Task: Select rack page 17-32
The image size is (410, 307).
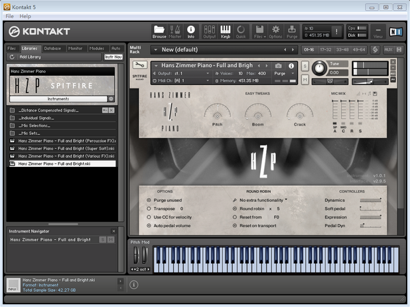Action: click(326, 50)
